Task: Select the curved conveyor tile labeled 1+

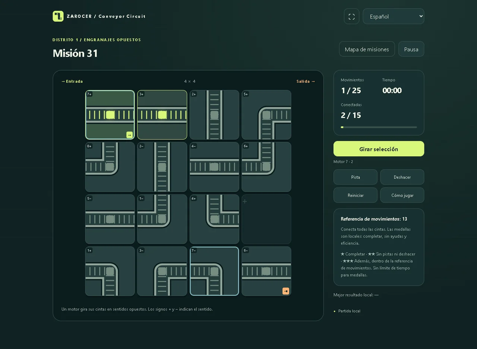Action: click(x=110, y=271)
